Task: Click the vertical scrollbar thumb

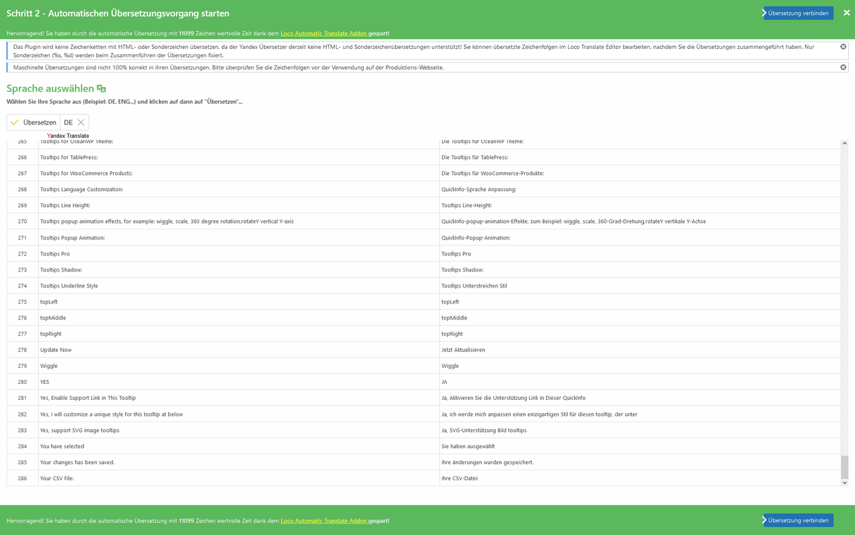Action: pyautogui.click(x=844, y=467)
